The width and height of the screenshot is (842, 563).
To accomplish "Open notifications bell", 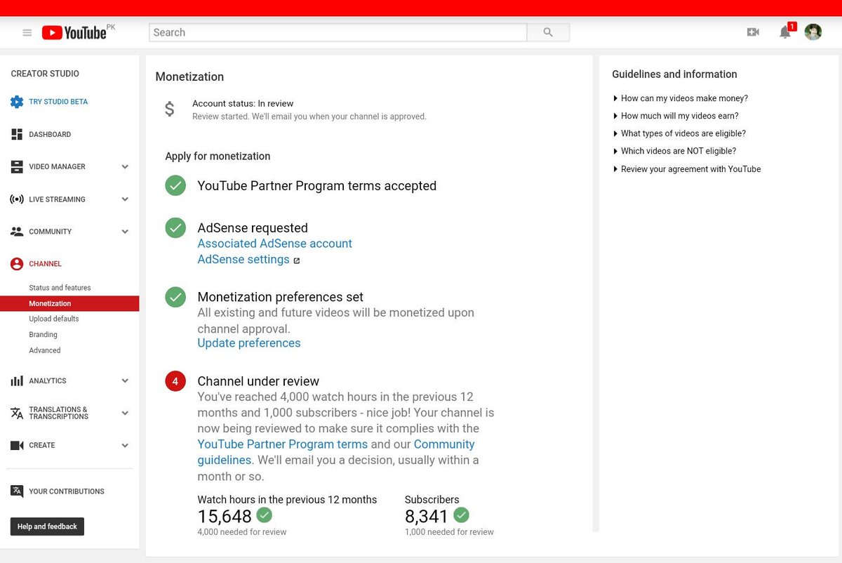I will click(x=785, y=32).
